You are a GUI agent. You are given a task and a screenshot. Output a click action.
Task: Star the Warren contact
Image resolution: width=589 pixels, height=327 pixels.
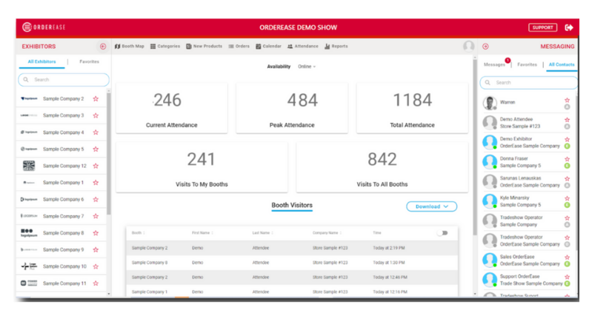(568, 100)
